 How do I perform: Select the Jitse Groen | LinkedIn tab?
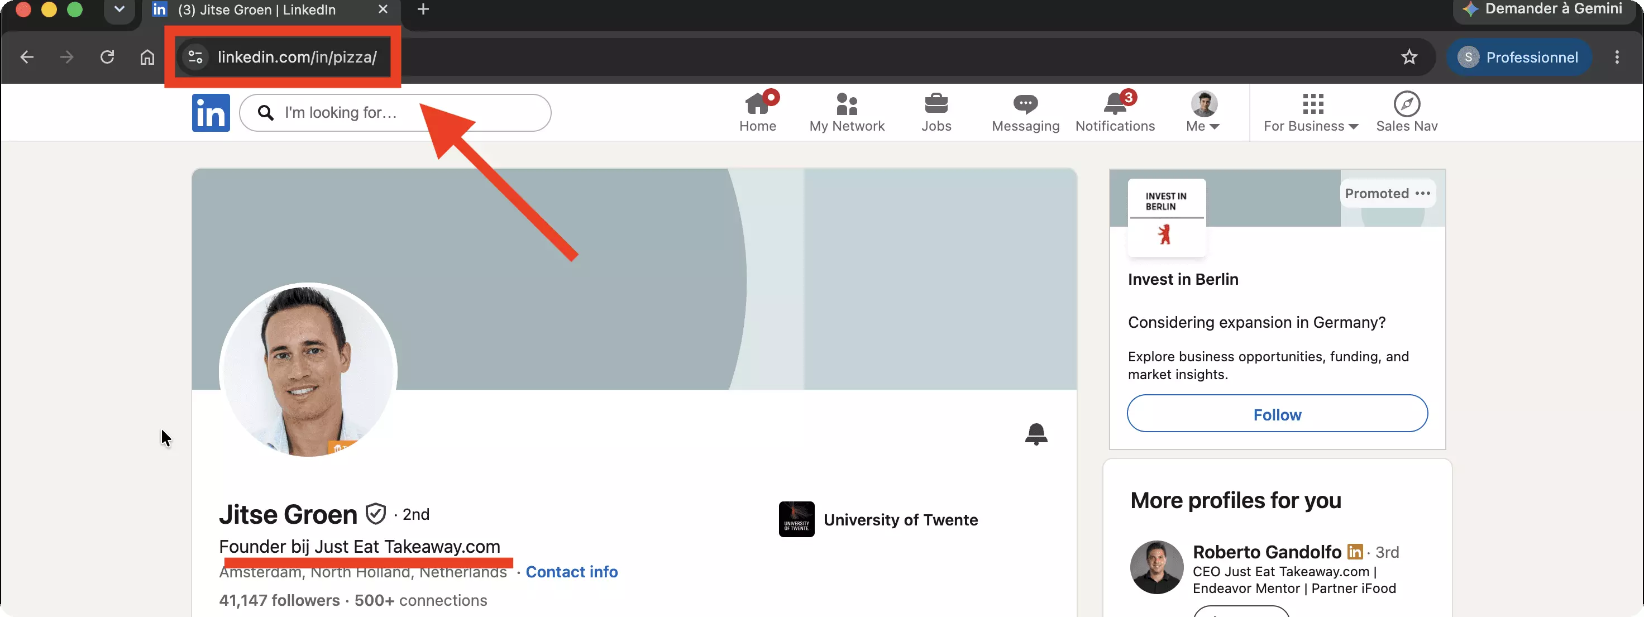[x=271, y=9]
